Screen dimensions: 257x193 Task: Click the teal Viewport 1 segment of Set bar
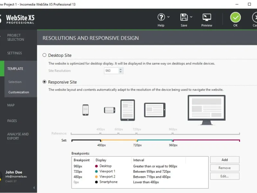(x=155, y=140)
